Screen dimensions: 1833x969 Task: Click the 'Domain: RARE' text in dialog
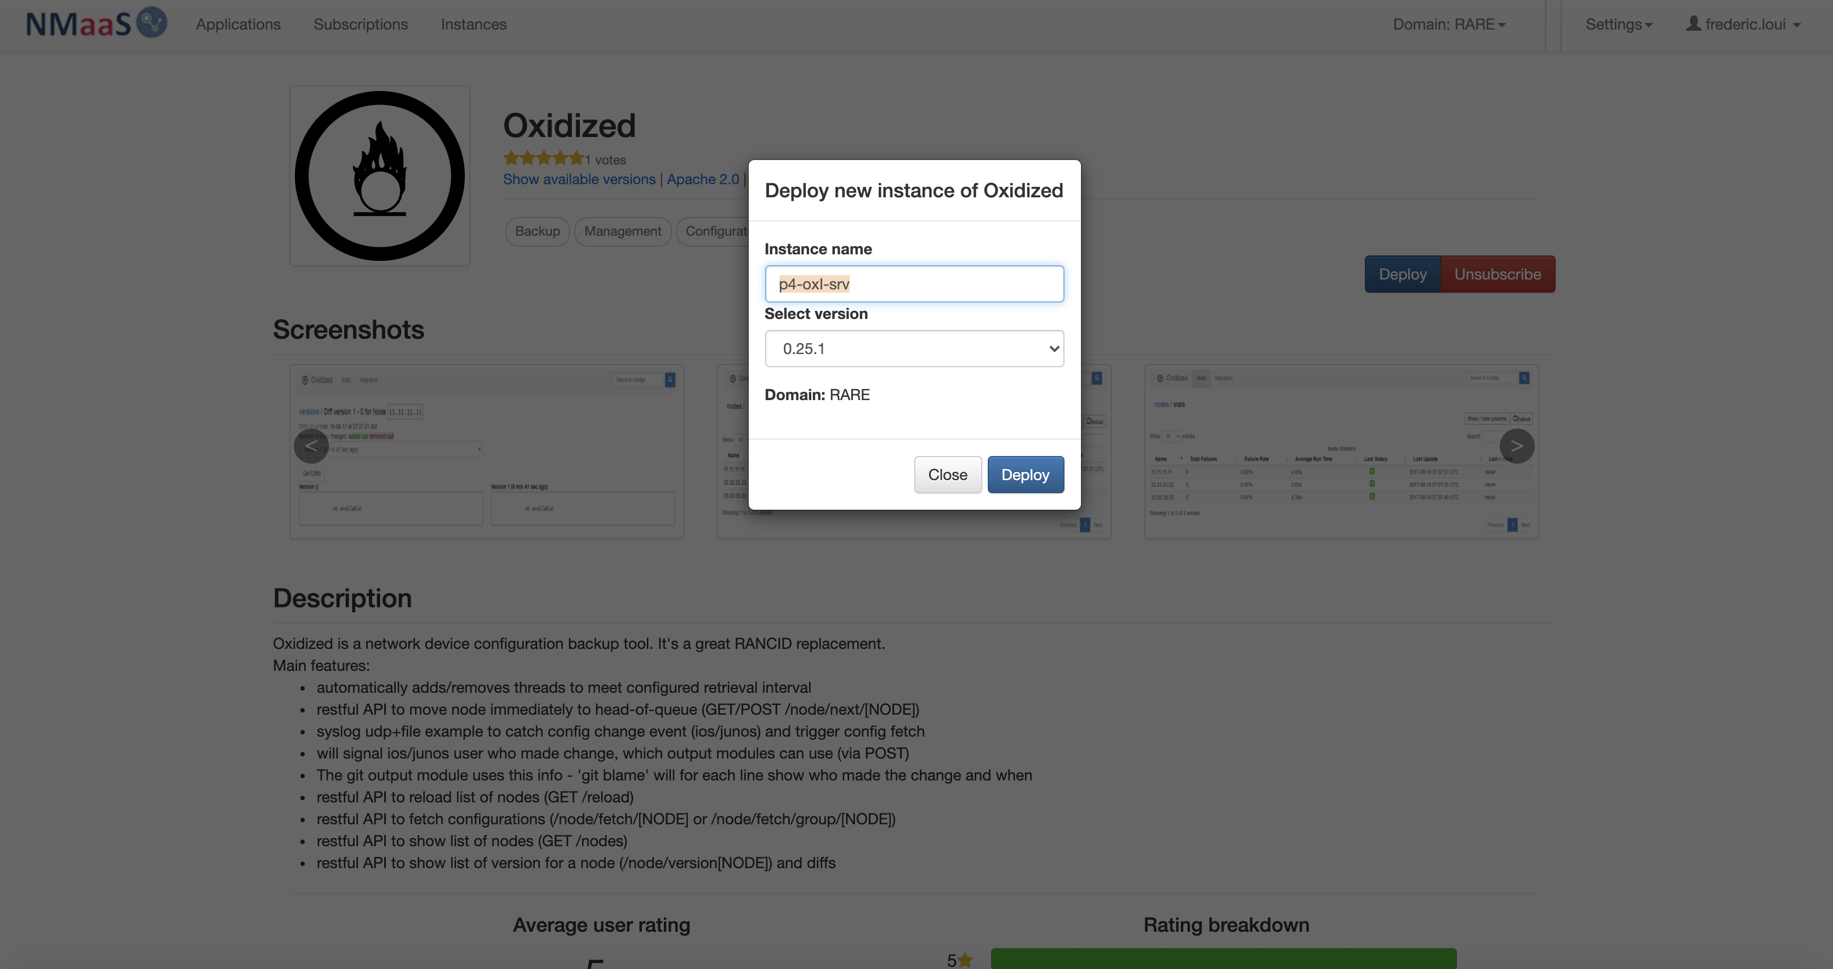pyautogui.click(x=817, y=395)
